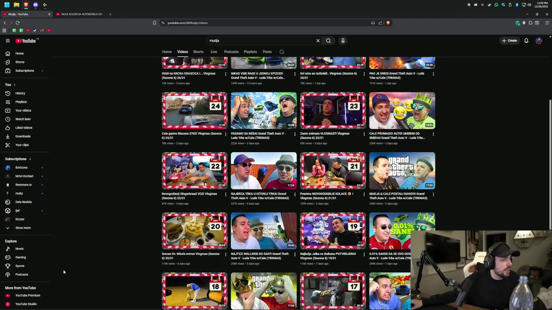Viewport: 552px width, 310px height.
Task: Start voice search with the microphone
Action: point(343,40)
